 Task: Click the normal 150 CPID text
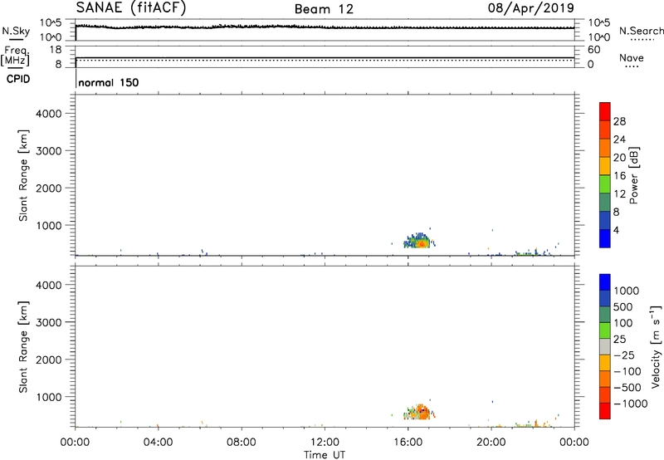(109, 82)
